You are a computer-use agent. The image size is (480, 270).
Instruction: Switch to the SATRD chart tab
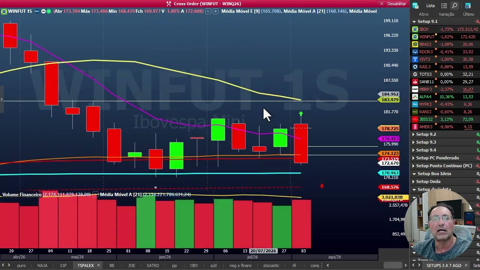[x=153, y=265]
